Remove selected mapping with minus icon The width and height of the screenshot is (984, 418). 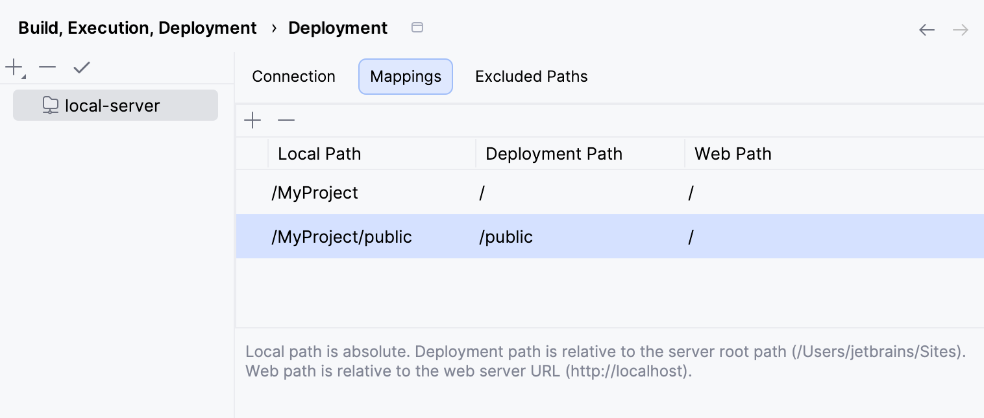[x=286, y=120]
